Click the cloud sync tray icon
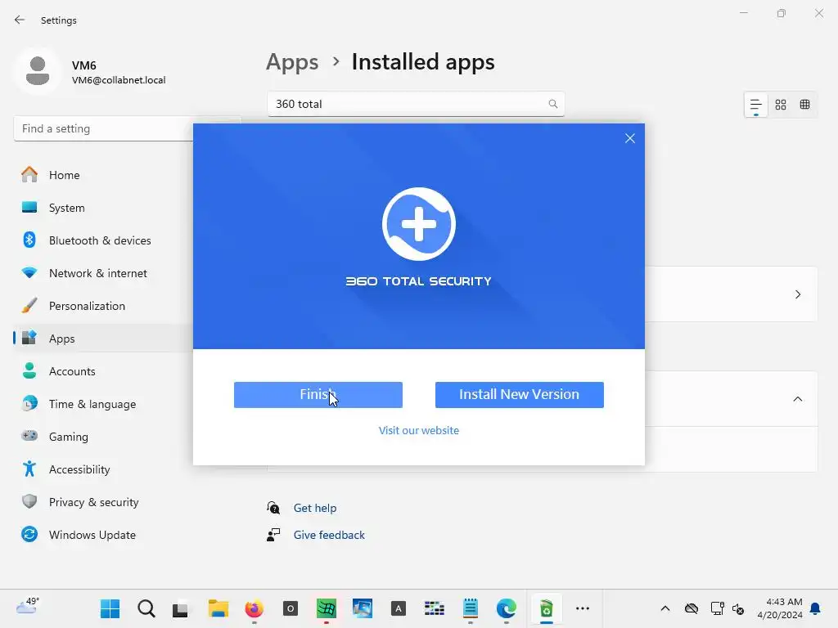 click(x=692, y=608)
